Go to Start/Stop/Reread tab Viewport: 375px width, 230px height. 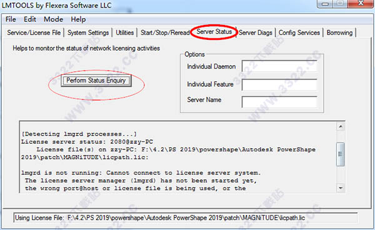[165, 32]
